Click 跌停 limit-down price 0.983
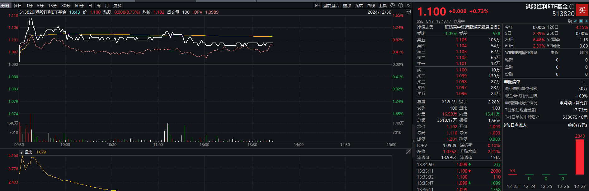589x191 pixels. 495,139
